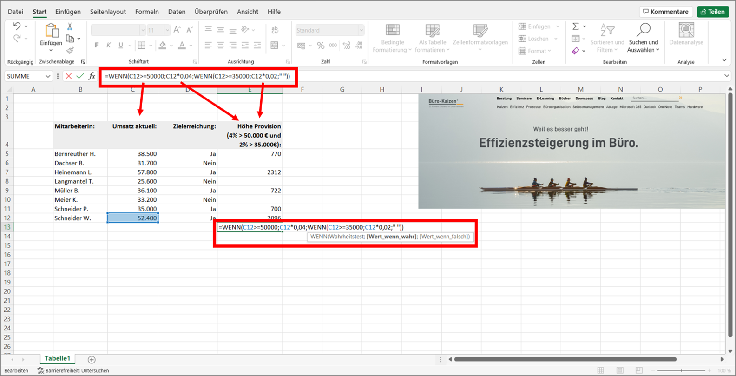Screen dimensions: 736x376
Task: Click the Suchen und Auswählen magnifier
Action: 643,30
